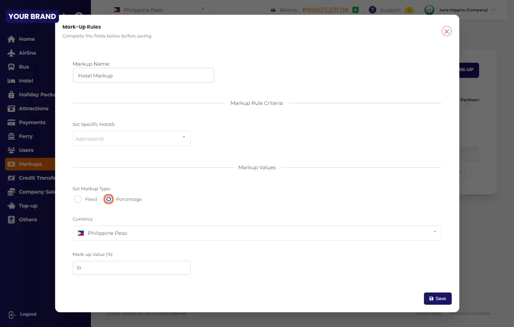Select the Percentage markup type radio
Viewport: 514px width, 327px height.
(x=109, y=199)
